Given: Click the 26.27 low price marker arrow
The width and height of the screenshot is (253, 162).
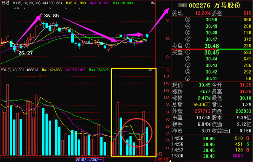Looking at the screenshot, I should click(16, 52).
